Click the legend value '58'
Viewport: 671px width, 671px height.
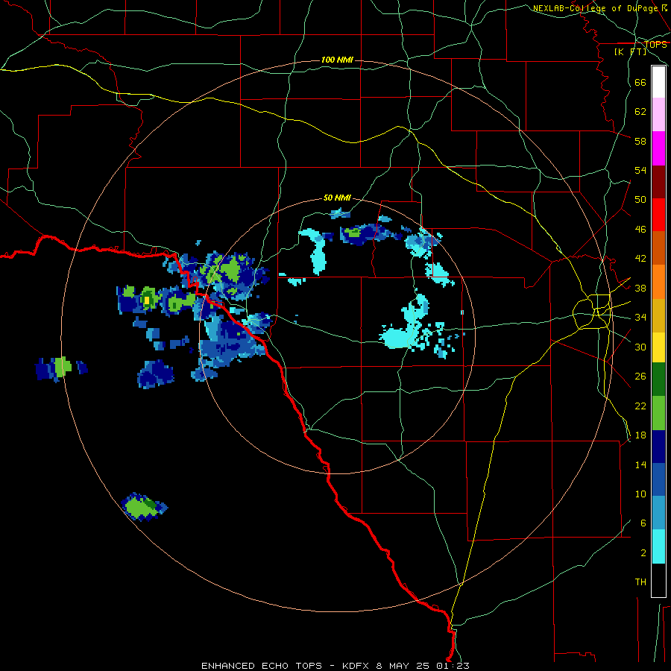tap(640, 141)
